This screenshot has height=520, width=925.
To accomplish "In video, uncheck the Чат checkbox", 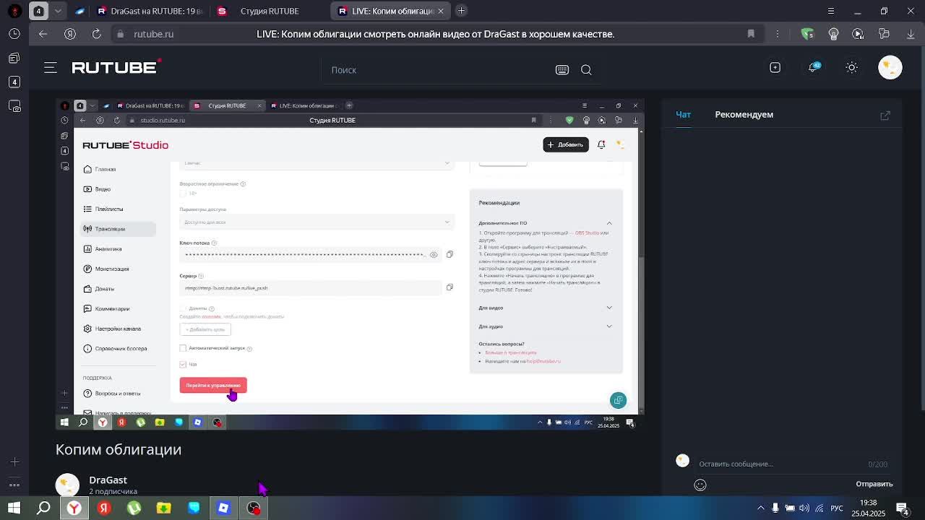I will click(183, 364).
